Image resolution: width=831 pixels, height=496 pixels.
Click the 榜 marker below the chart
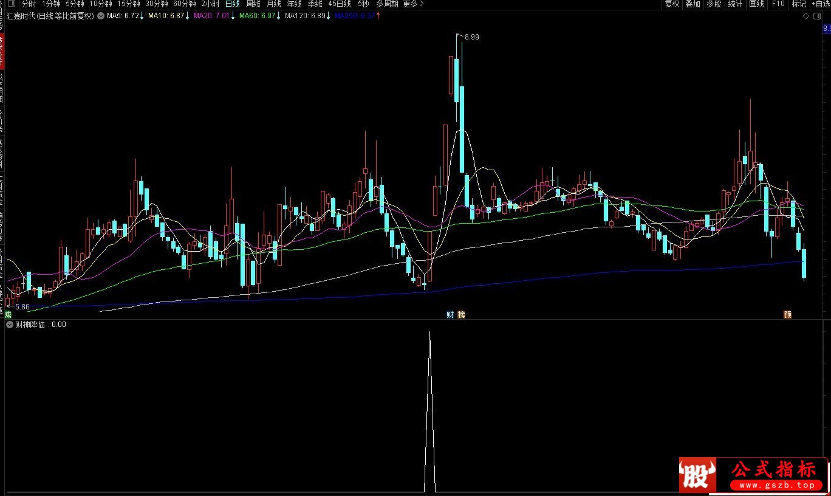461,314
